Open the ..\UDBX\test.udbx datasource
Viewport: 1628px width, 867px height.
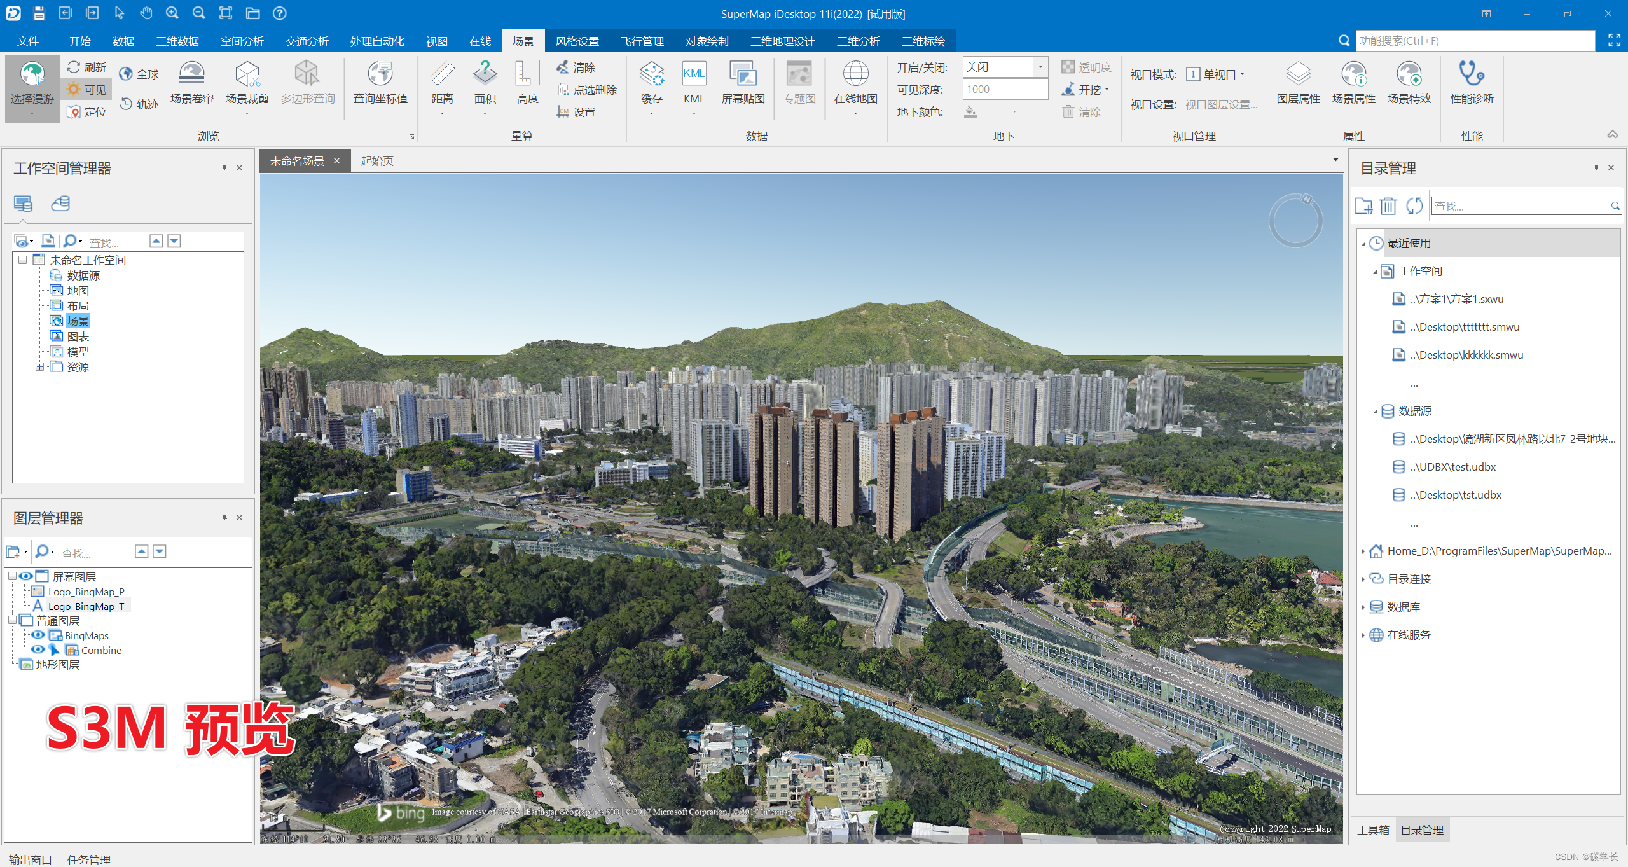coord(1452,467)
